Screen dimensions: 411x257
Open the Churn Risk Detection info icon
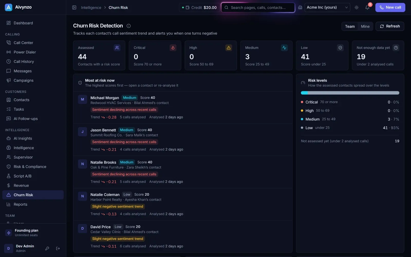coord(129,26)
